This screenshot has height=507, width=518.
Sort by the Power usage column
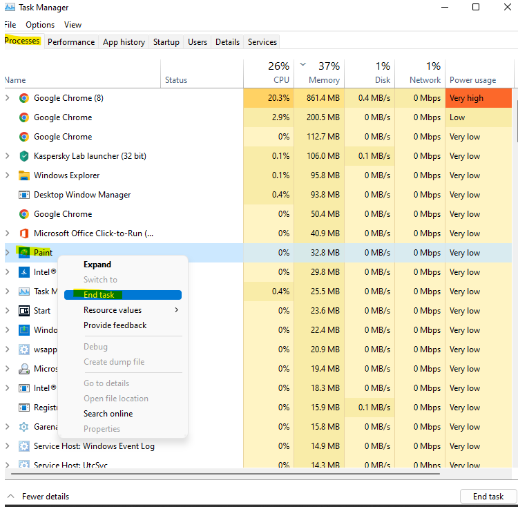pos(480,74)
